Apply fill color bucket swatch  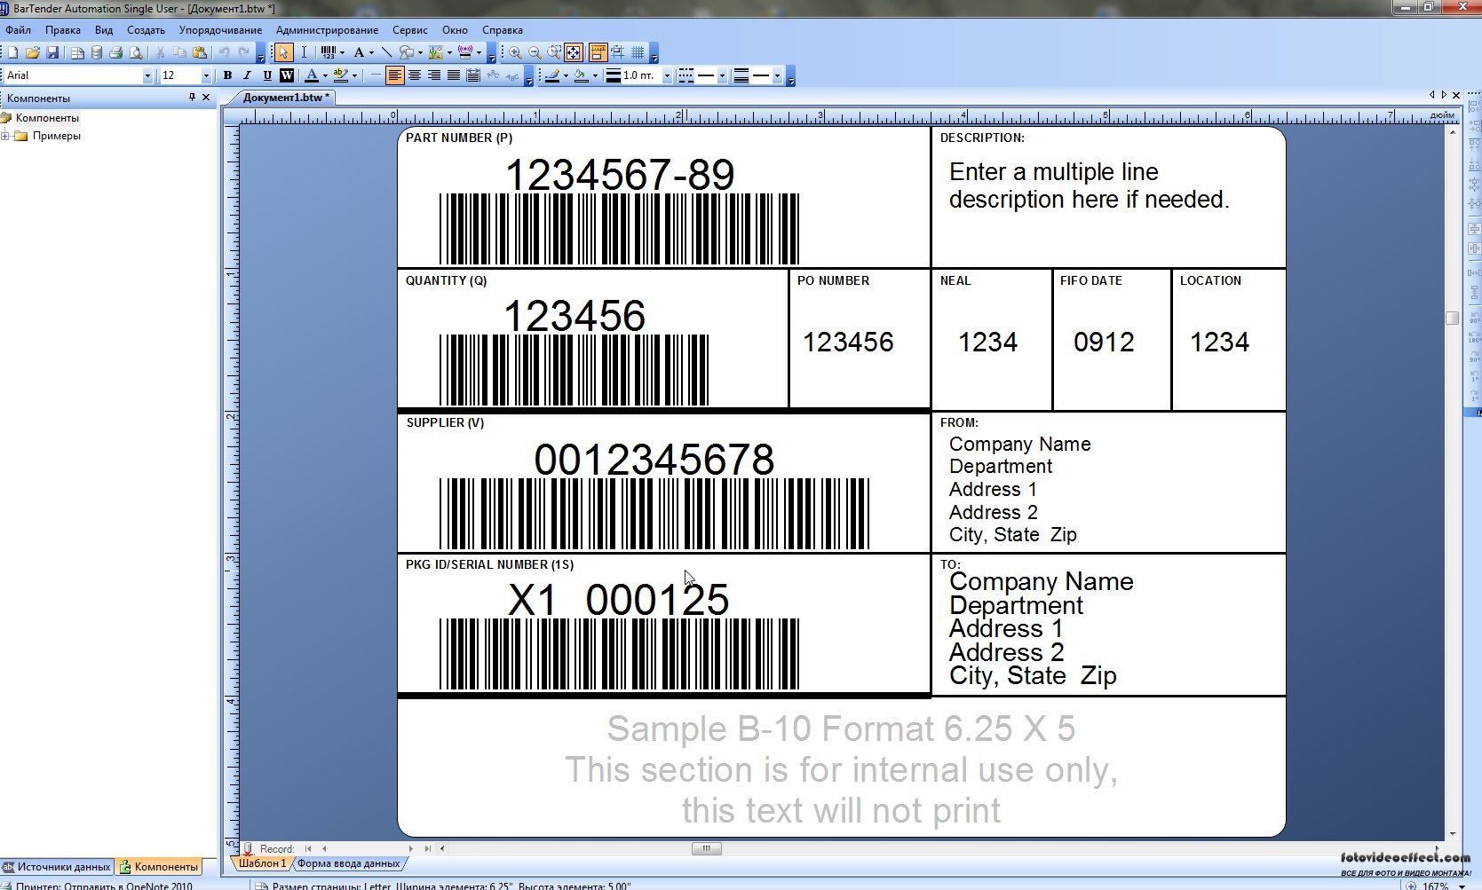click(x=581, y=75)
